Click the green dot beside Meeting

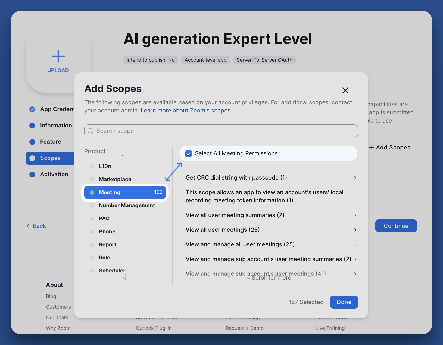[92, 192]
